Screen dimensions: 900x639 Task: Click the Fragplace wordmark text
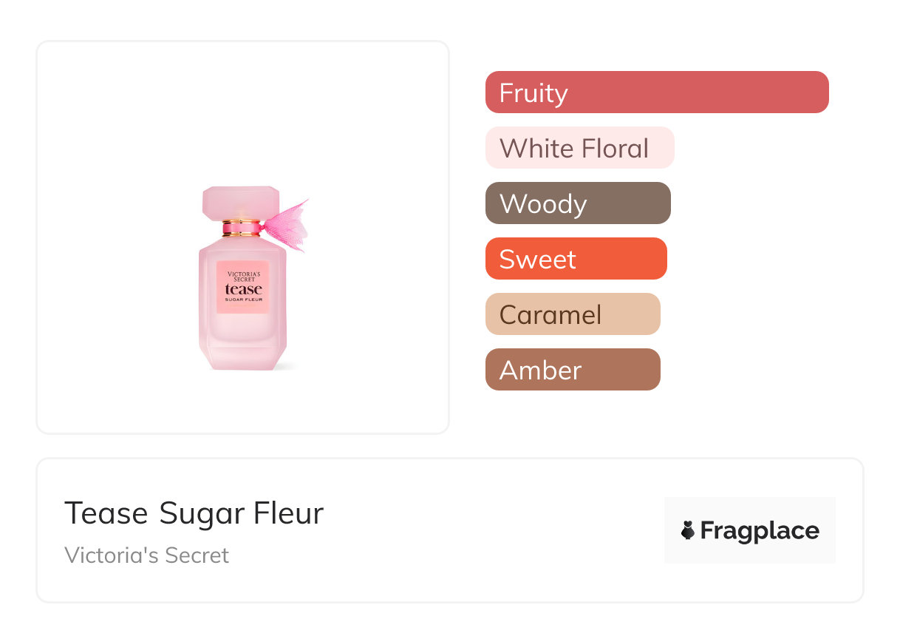tap(760, 530)
